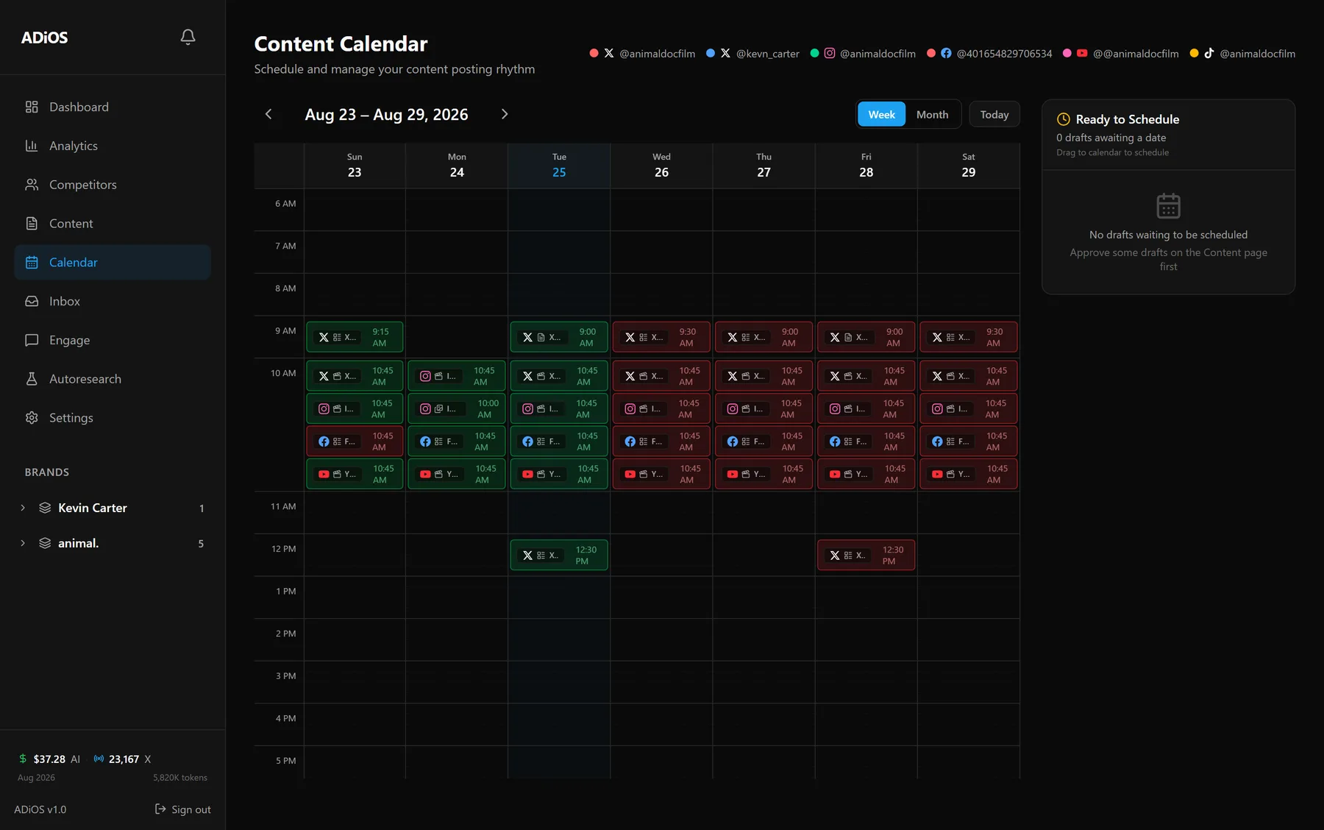The width and height of the screenshot is (1324, 830).
Task: Open Sunday 10:45 AM YouTube post
Action: coord(355,474)
